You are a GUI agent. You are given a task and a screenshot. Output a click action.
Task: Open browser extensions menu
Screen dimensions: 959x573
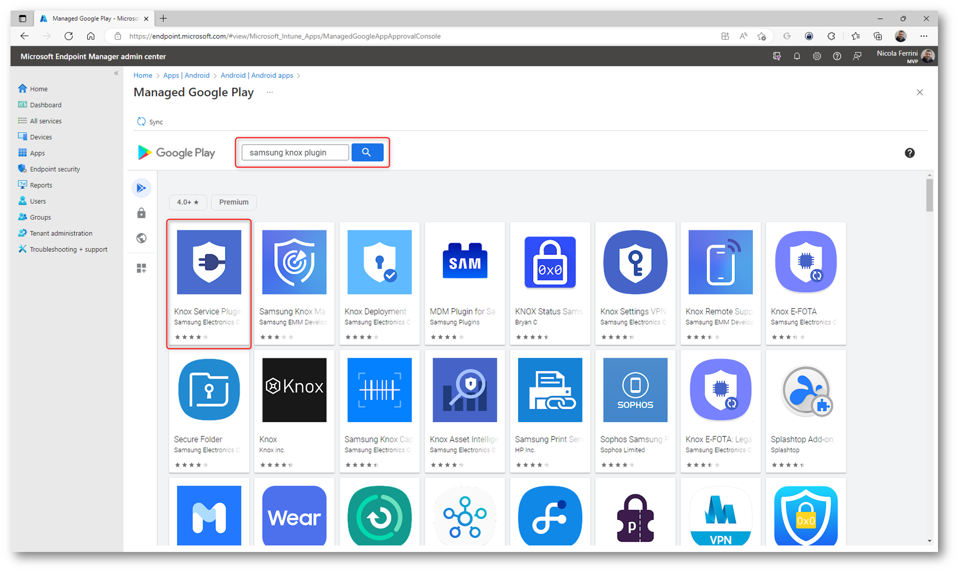pos(831,36)
